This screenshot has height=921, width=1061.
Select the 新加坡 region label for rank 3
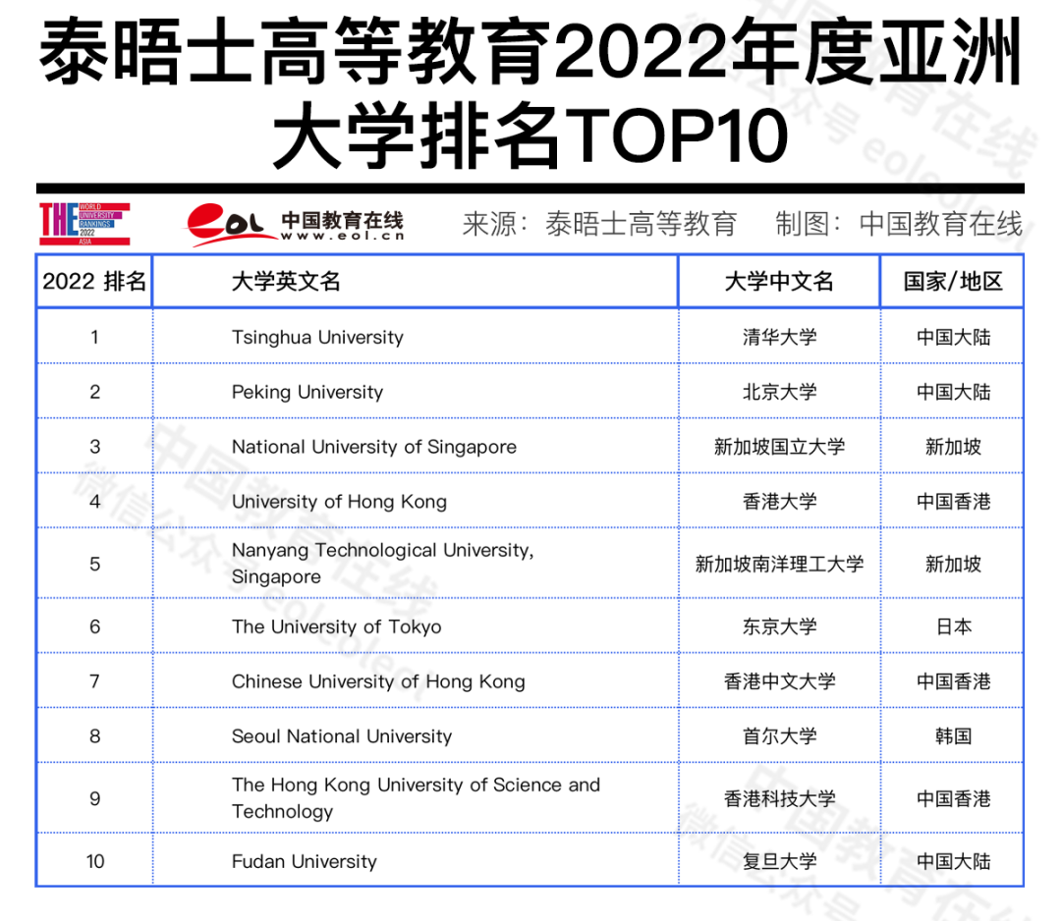[x=951, y=446]
